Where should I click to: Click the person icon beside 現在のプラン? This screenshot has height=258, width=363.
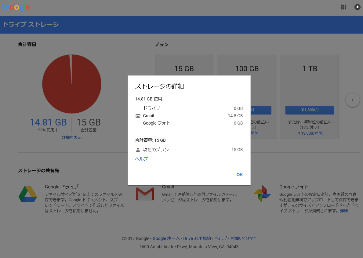pyautogui.click(x=138, y=150)
